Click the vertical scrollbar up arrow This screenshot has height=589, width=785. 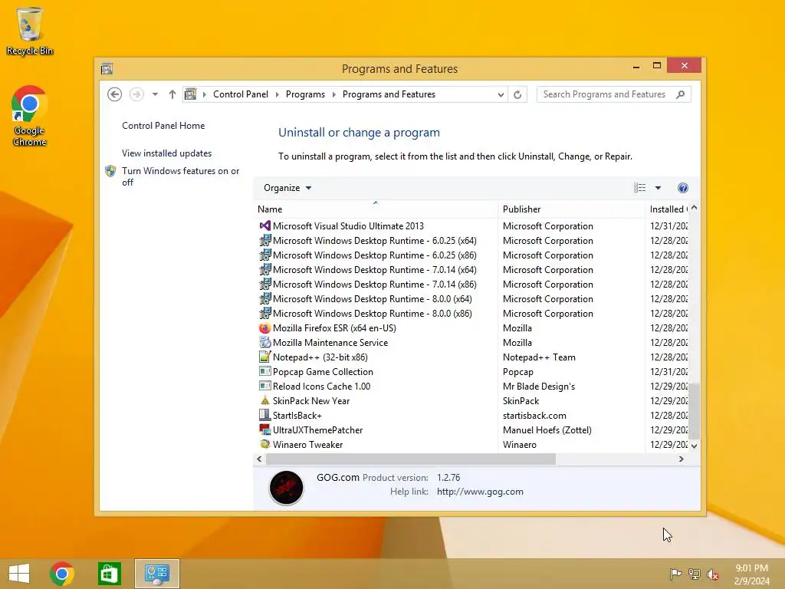[695, 207]
